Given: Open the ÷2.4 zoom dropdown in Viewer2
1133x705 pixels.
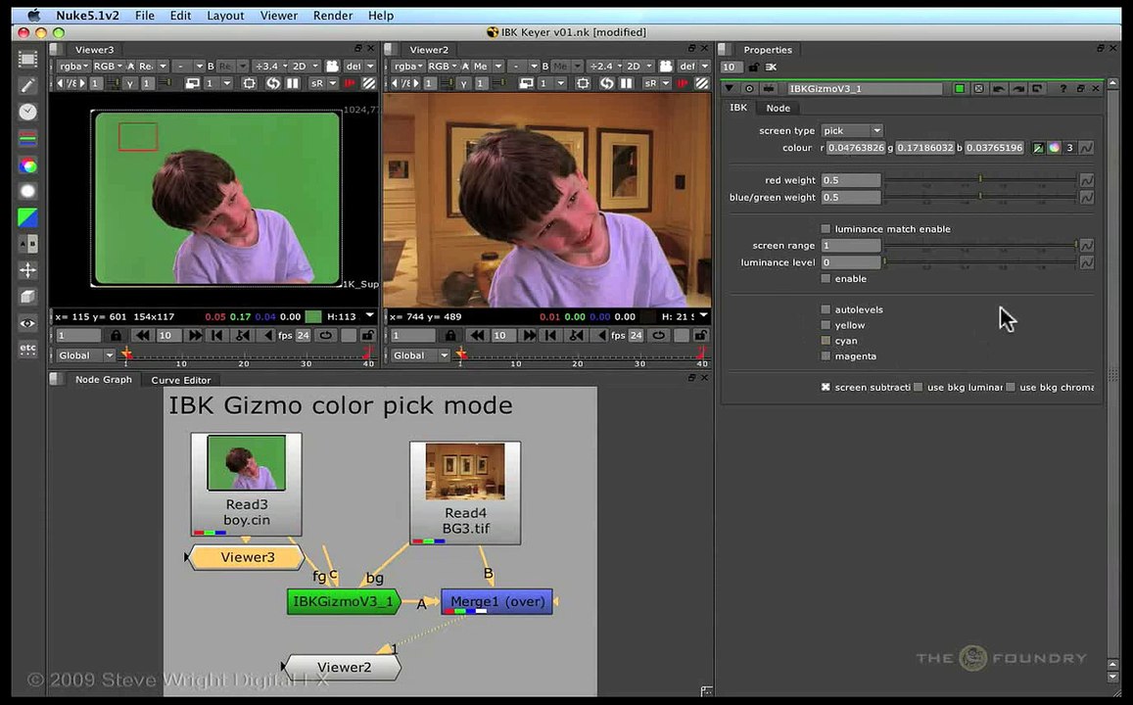Looking at the screenshot, I should [x=605, y=66].
